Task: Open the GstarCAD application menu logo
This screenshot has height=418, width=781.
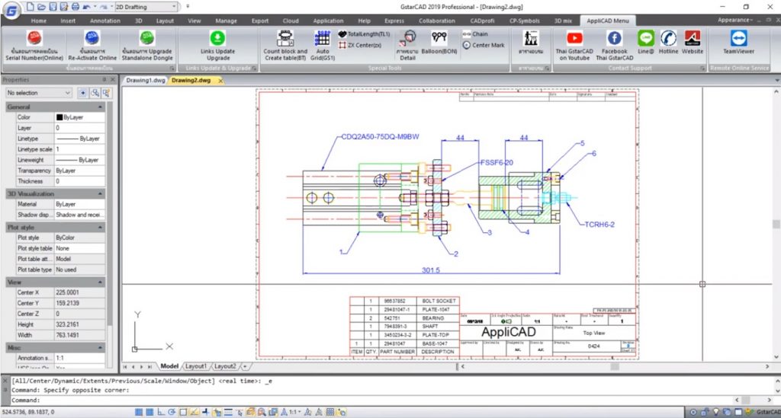Action: [x=11, y=11]
